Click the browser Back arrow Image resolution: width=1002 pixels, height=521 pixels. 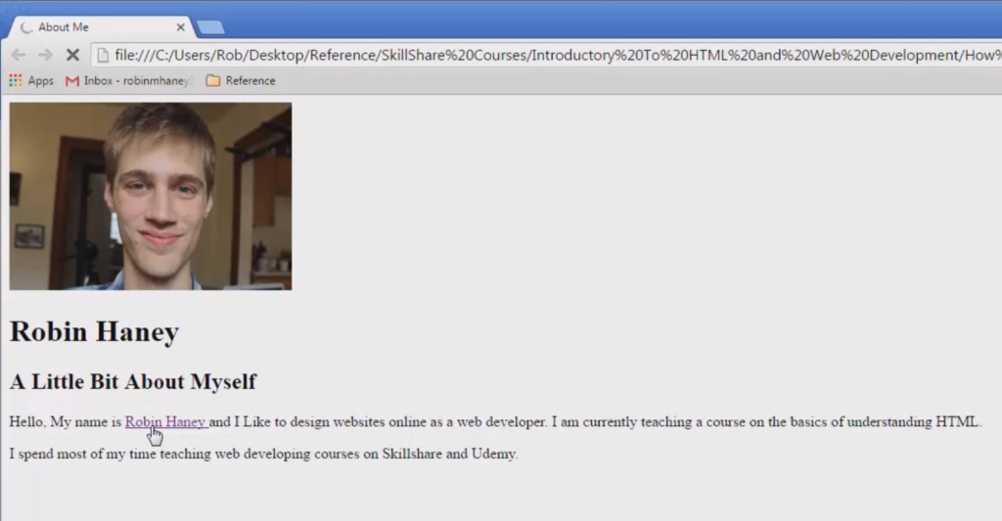coord(19,55)
